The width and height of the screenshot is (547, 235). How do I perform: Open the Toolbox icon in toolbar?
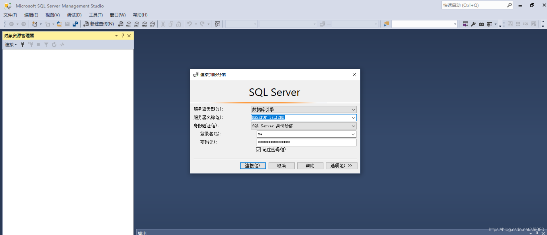(x=481, y=24)
